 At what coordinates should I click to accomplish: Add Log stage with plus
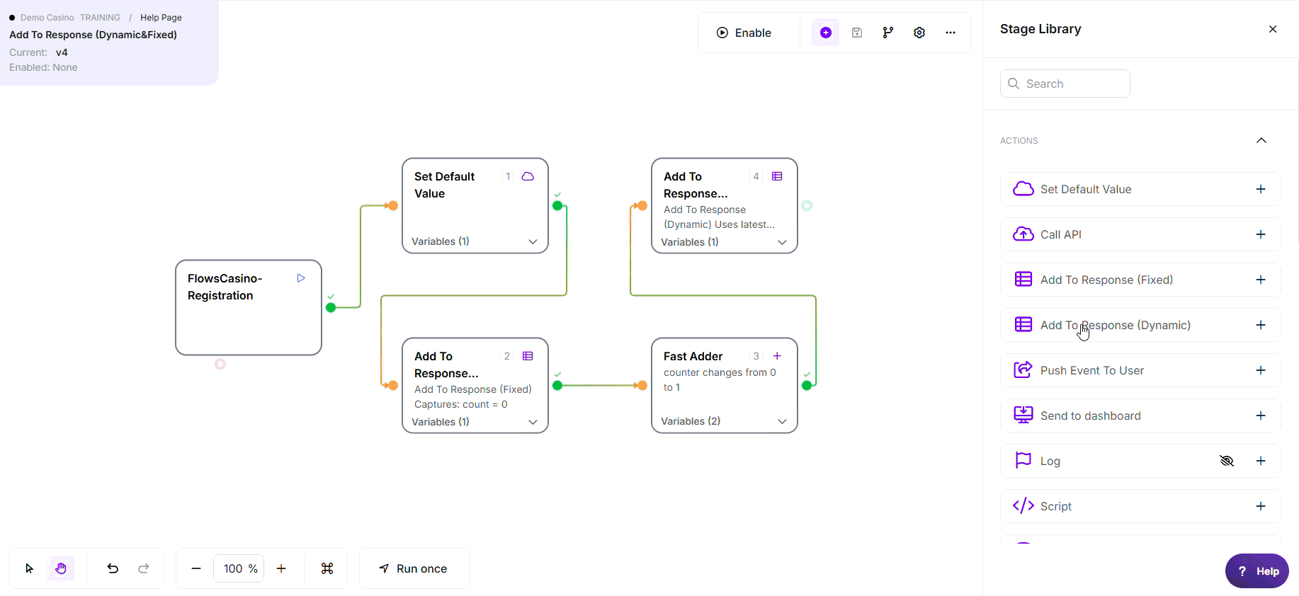tap(1261, 461)
